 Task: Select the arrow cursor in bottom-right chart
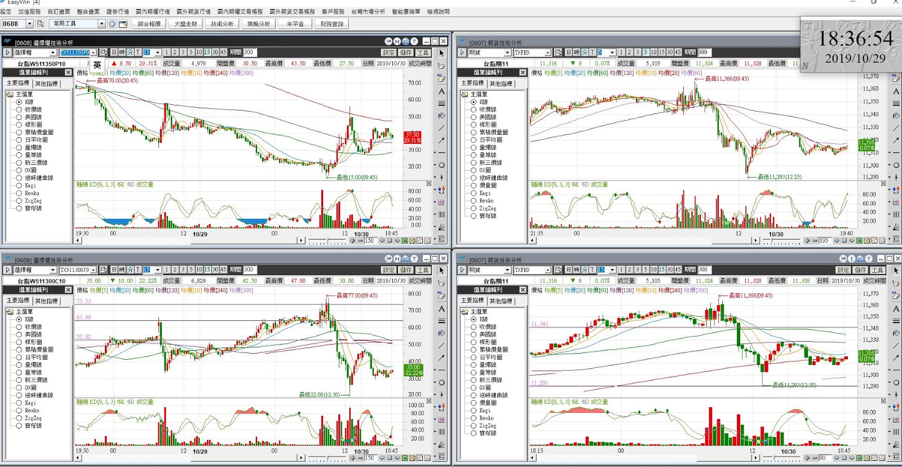[896, 271]
